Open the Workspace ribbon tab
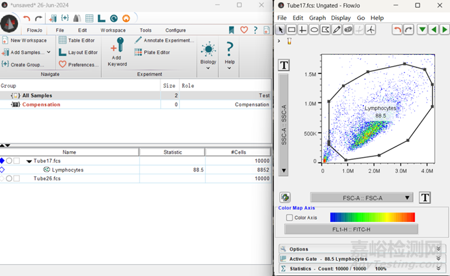The width and height of the screenshot is (450, 276). [x=112, y=30]
